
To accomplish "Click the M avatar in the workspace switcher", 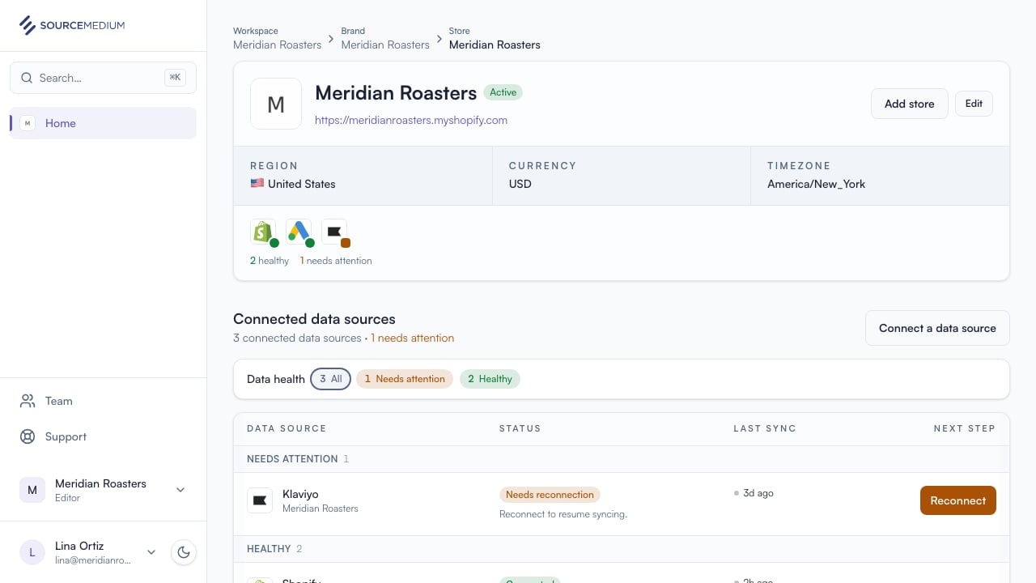I will click(x=32, y=490).
